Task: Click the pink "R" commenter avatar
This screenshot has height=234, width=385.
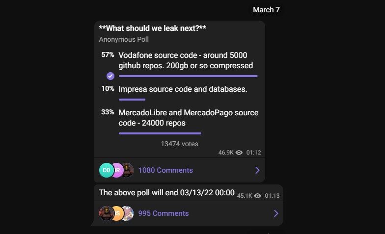Action: [x=117, y=170]
